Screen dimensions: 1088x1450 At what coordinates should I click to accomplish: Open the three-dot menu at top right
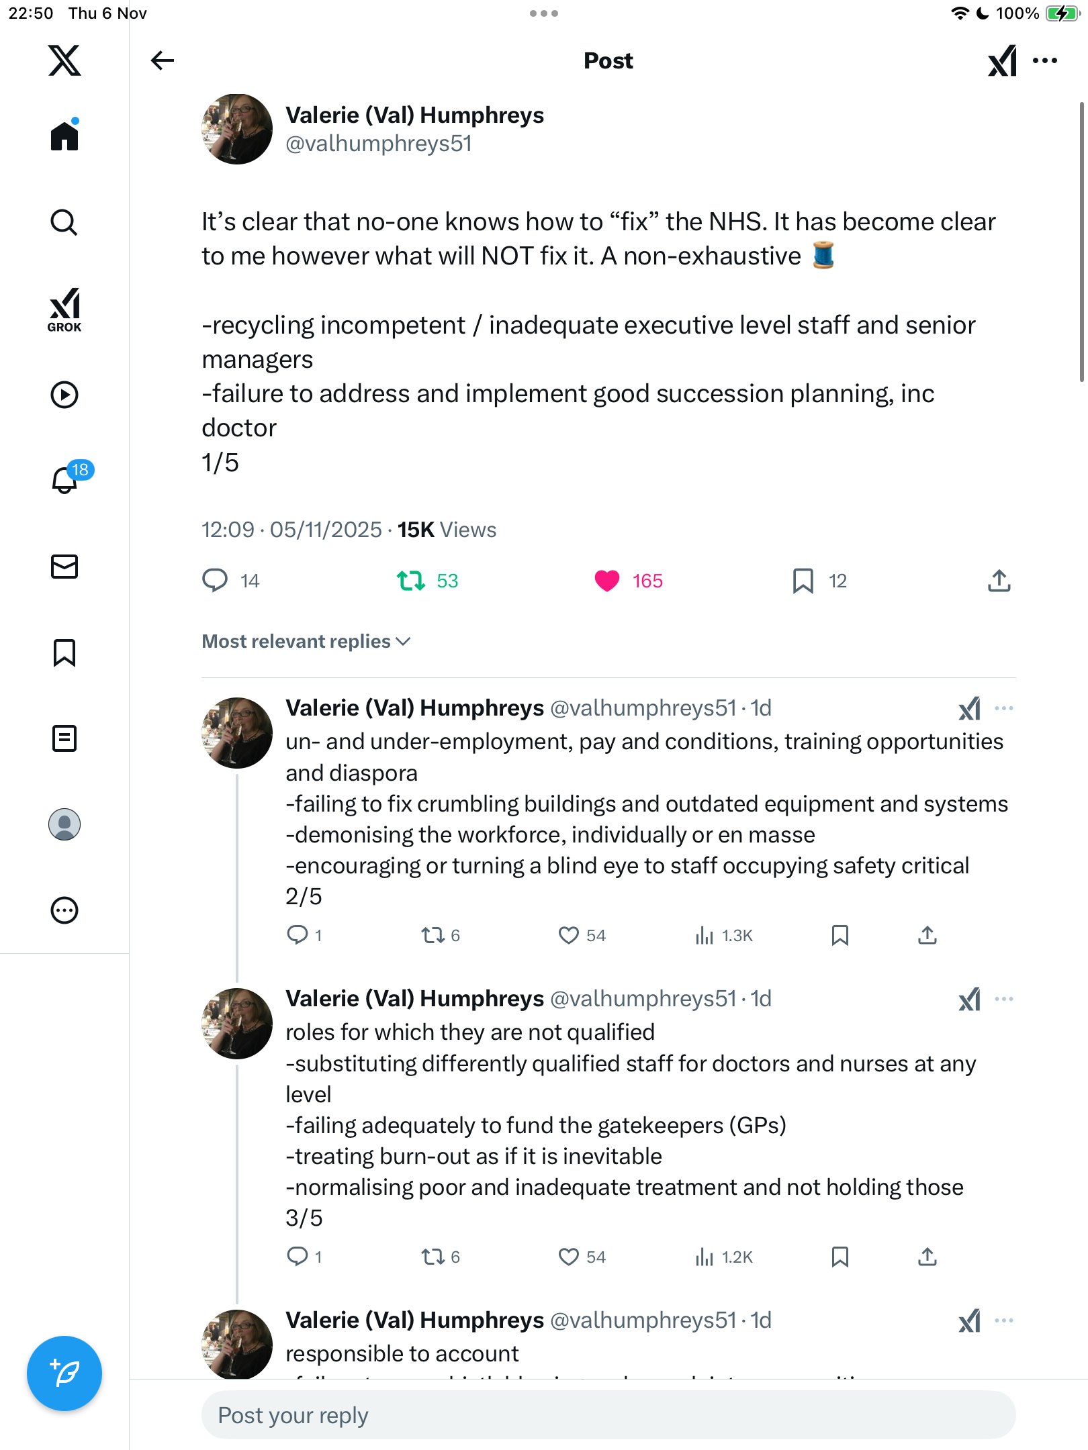pos(1045,60)
